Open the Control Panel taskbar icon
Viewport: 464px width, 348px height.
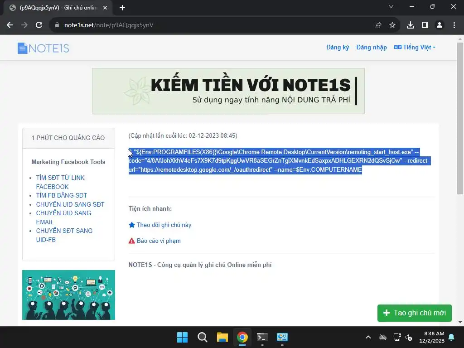point(282,337)
